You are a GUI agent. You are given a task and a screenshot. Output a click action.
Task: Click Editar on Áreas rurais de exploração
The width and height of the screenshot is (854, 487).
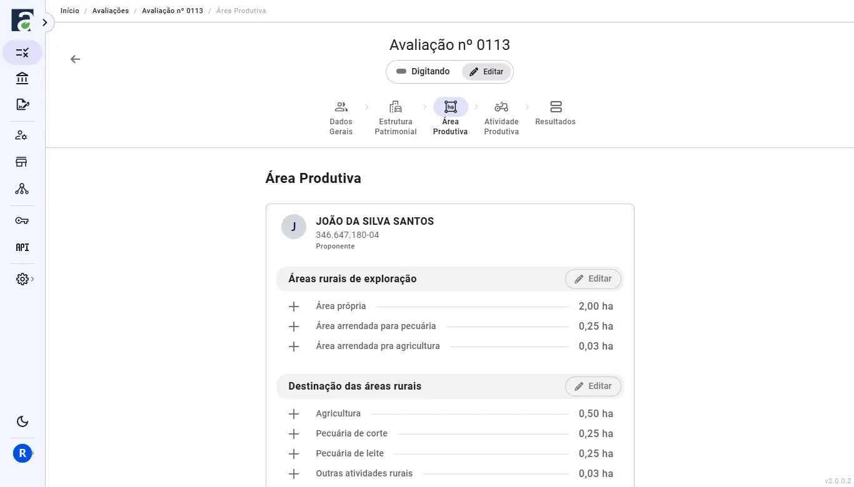(593, 278)
